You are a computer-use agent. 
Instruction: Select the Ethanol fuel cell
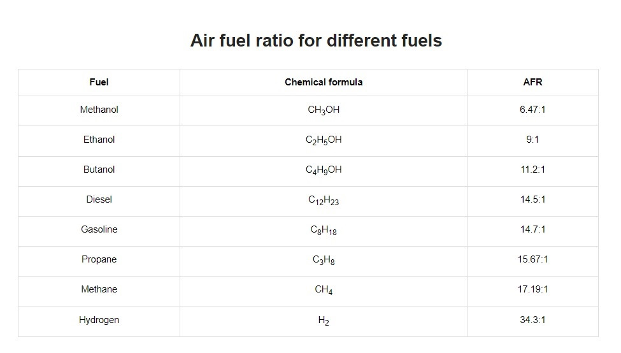(x=99, y=140)
